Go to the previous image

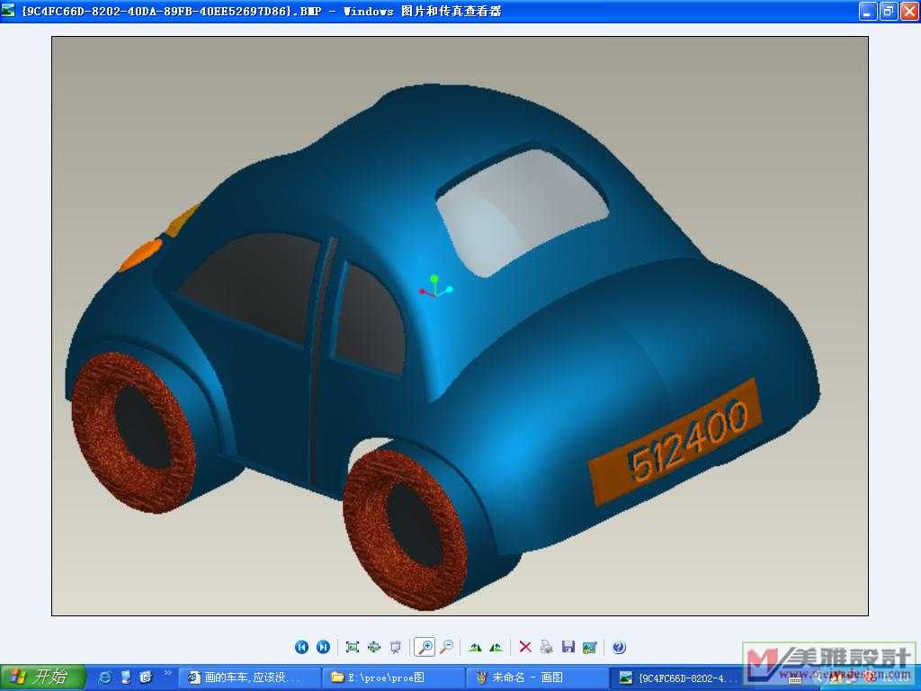click(301, 647)
